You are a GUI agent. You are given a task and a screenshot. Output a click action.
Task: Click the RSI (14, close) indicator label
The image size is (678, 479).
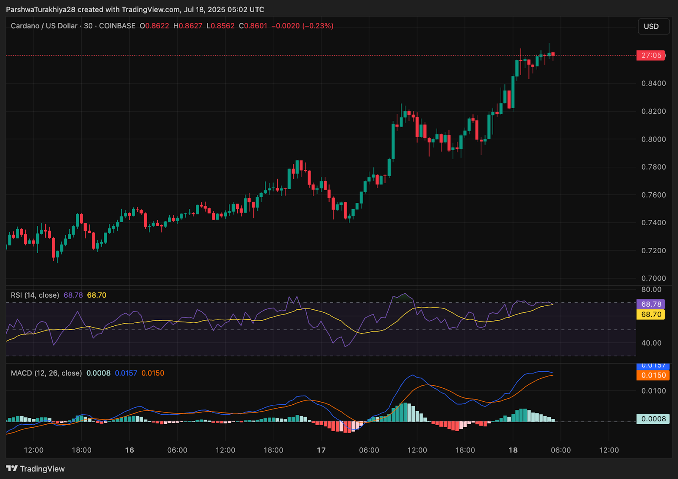(x=35, y=295)
